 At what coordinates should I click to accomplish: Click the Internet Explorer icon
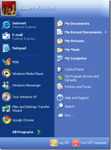pos(6,25)
